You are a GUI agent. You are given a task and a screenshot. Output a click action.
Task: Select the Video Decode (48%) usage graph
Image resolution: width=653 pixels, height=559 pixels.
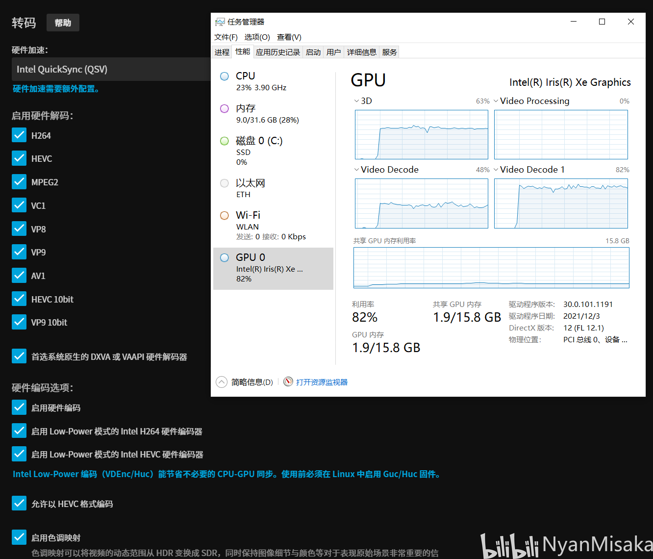(422, 203)
